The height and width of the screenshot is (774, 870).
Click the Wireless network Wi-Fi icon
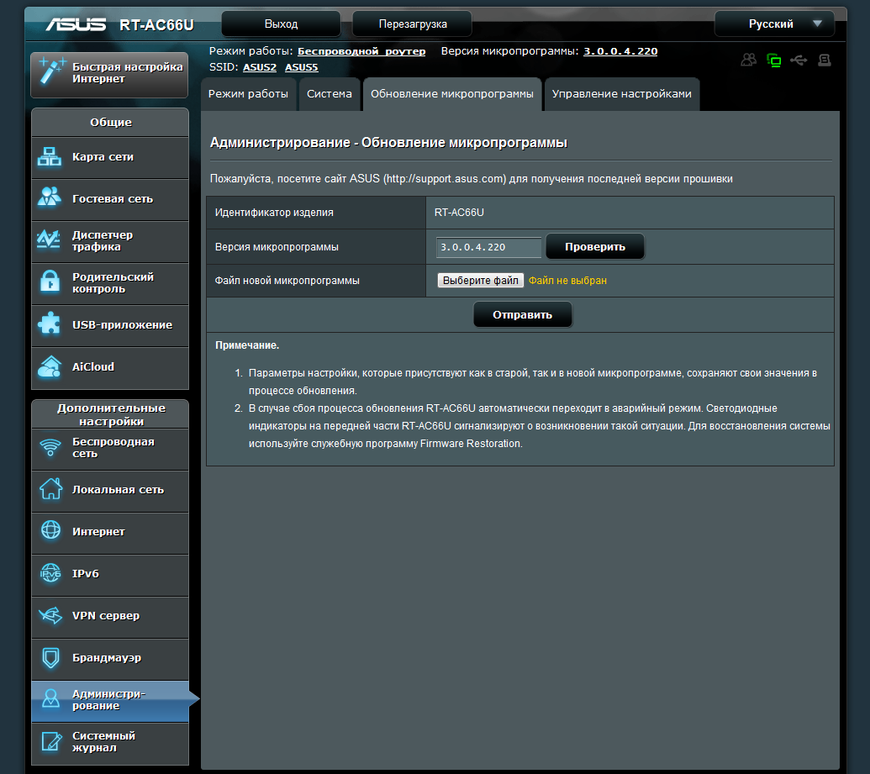point(50,447)
